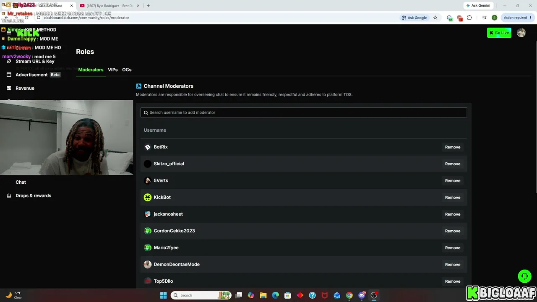Remove Top5Dilo as moderator

(x=453, y=281)
